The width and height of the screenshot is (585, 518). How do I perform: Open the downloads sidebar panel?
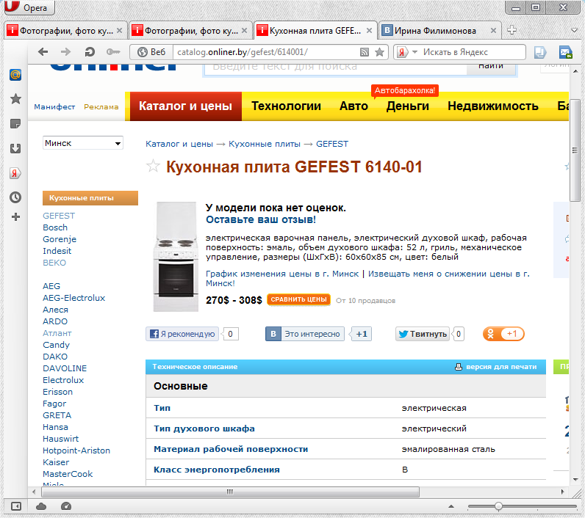click(x=15, y=149)
